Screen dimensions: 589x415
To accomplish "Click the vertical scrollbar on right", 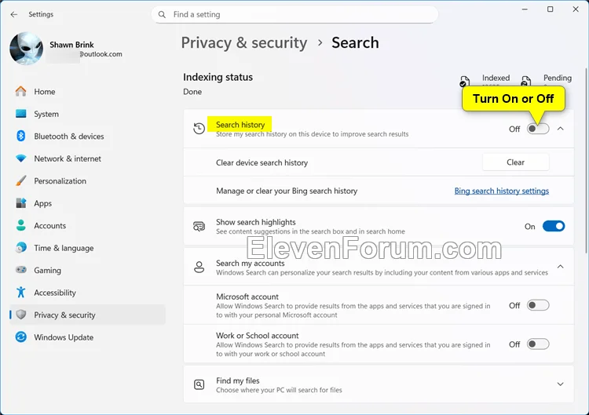I will [x=587, y=162].
